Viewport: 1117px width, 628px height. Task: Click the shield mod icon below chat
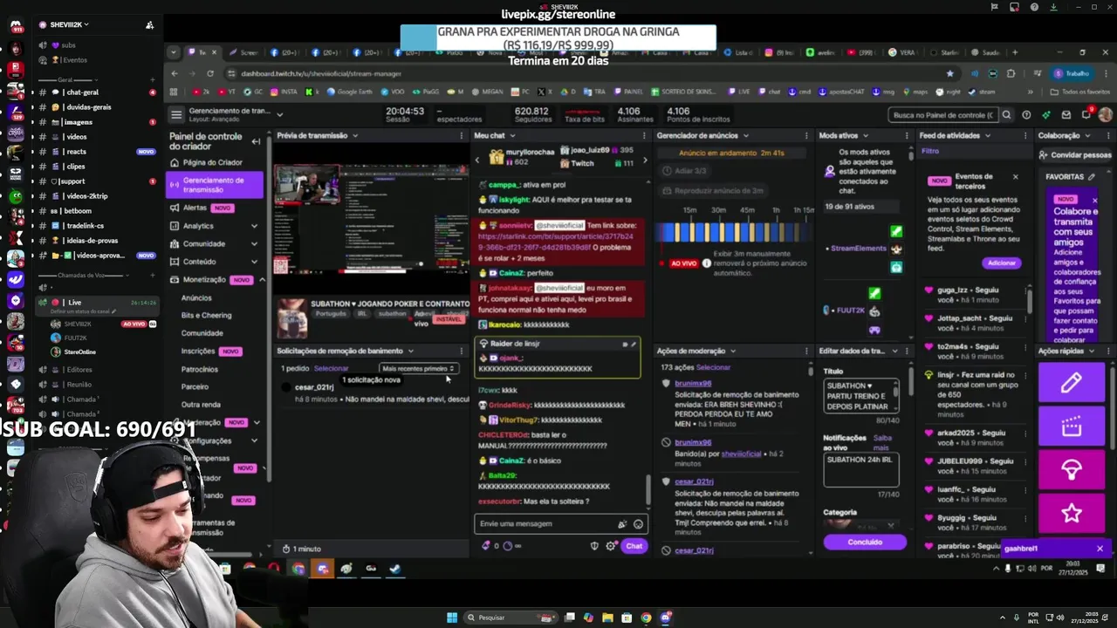click(x=595, y=546)
